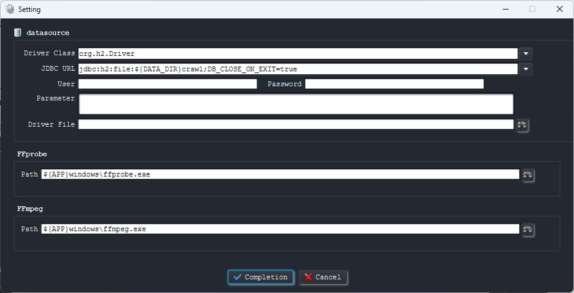Click the Password input field
Viewport: 574px width, 293px height.
click(395, 84)
